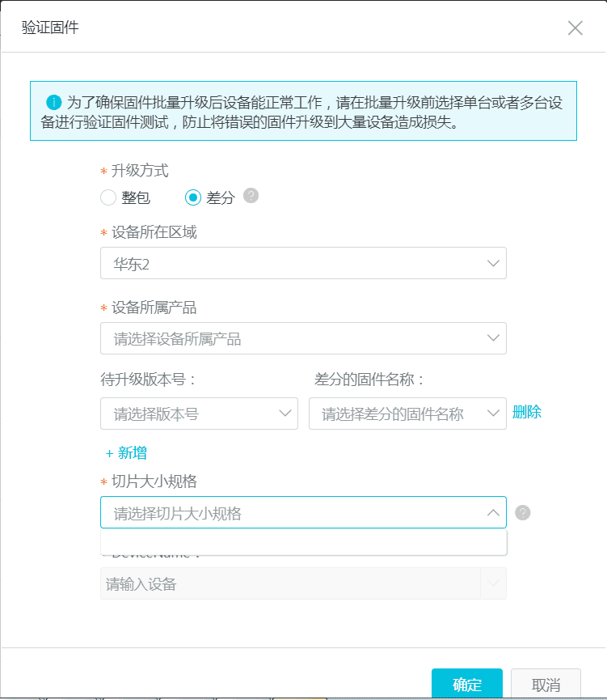Click the help icon next to 差分

pyautogui.click(x=251, y=195)
